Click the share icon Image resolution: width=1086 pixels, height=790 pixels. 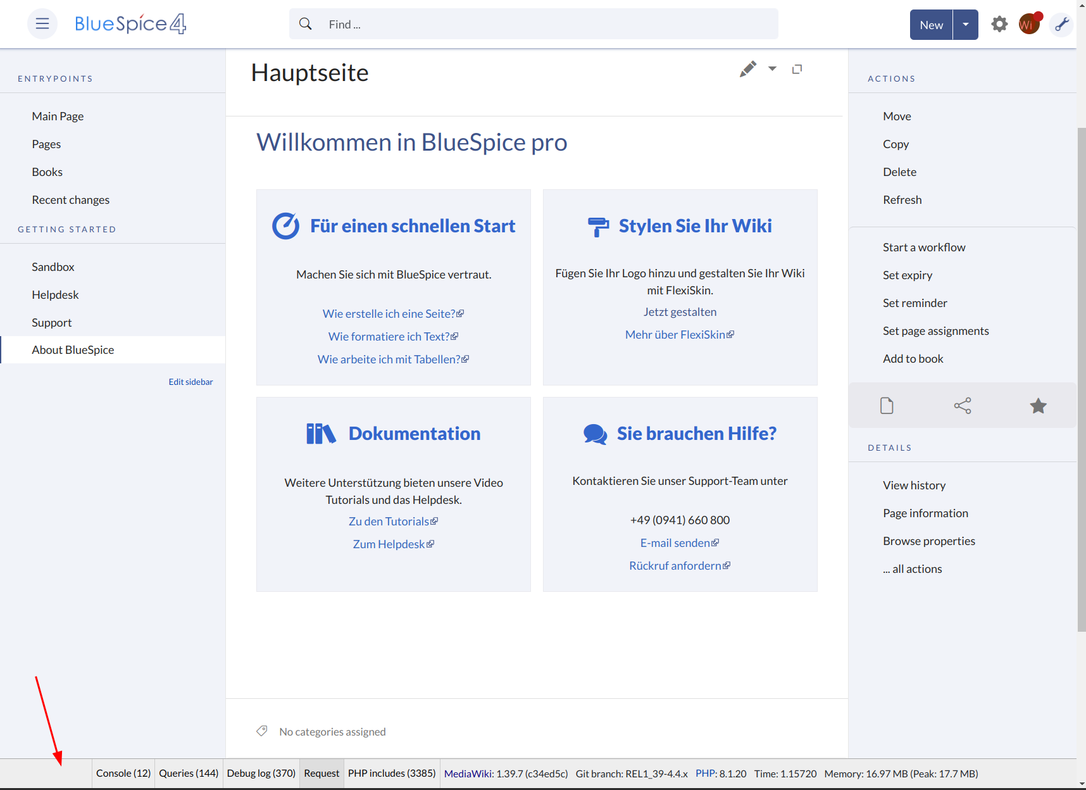pos(963,406)
